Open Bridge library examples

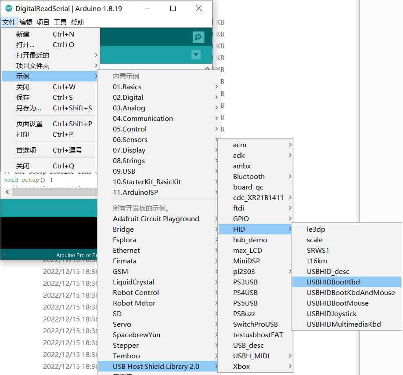pyautogui.click(x=158, y=229)
